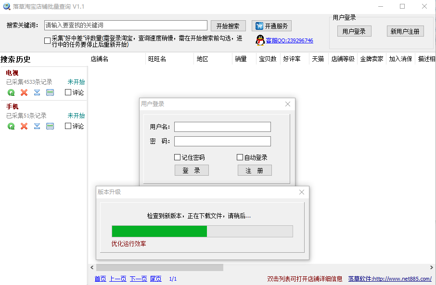Click the 开通服务 button
Viewport: 436px width, 285px height.
pyautogui.click(x=271, y=26)
